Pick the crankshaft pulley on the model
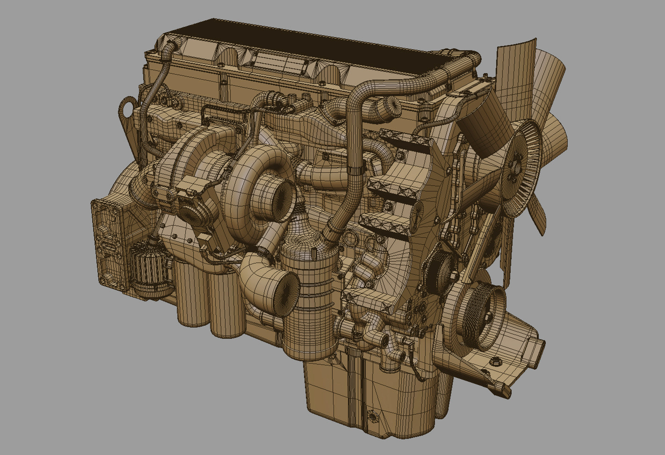This screenshot has height=455, width=665. (485, 316)
